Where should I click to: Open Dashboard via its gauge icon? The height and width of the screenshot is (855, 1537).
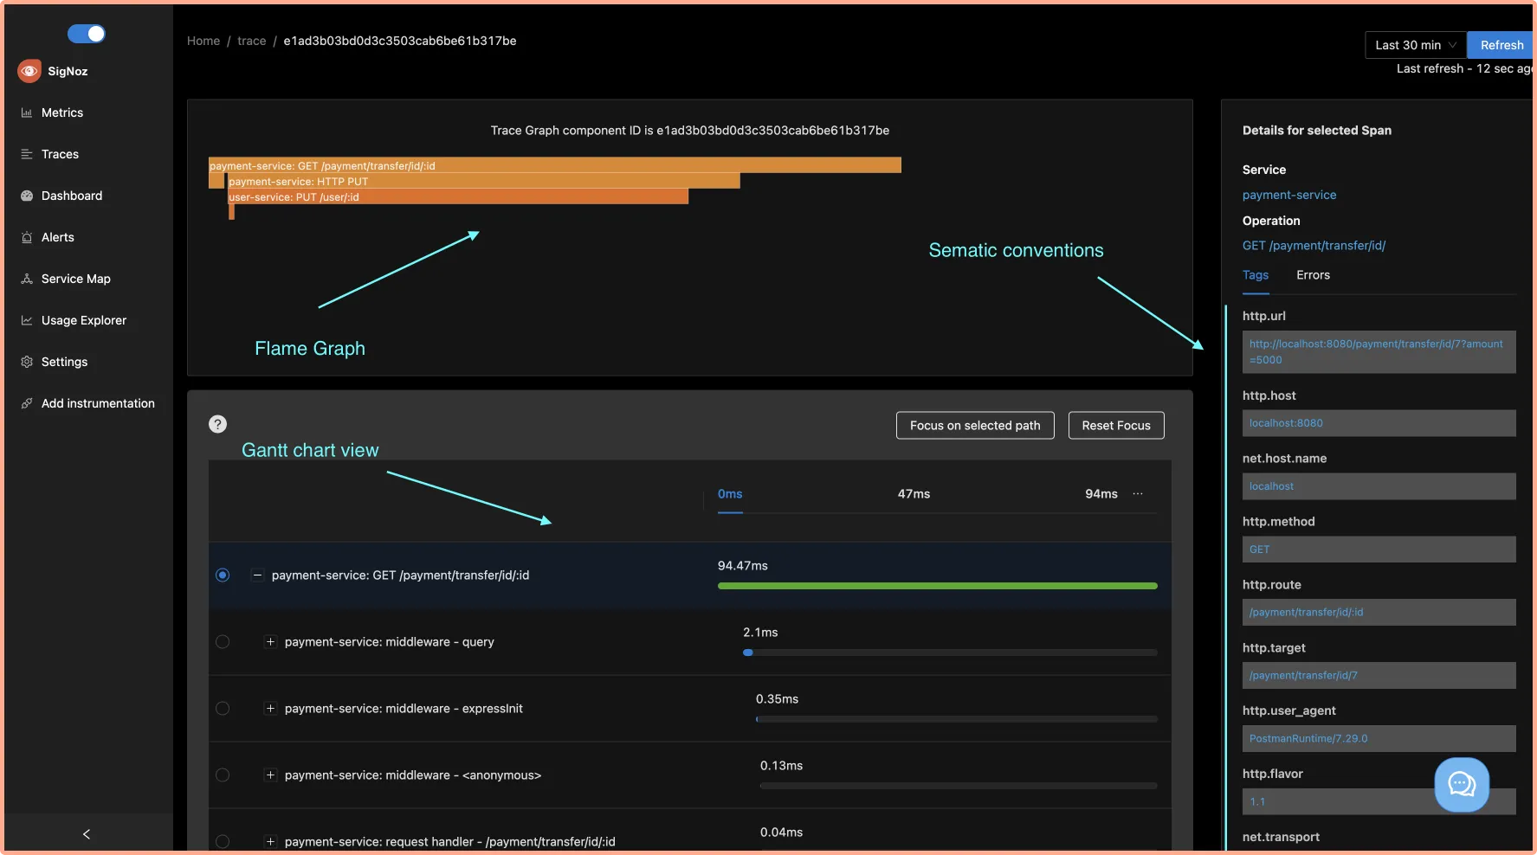coord(27,196)
